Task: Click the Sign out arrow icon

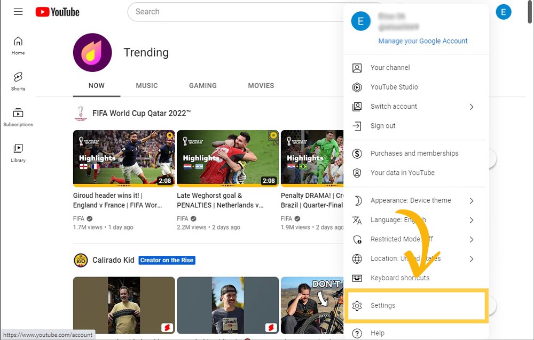Action: click(x=357, y=126)
